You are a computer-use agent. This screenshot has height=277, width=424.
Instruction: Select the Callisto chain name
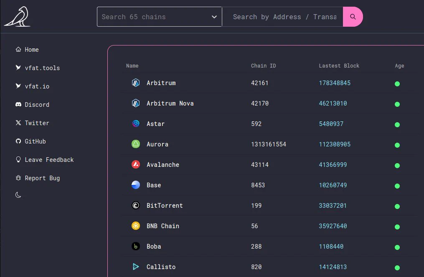pos(161,267)
